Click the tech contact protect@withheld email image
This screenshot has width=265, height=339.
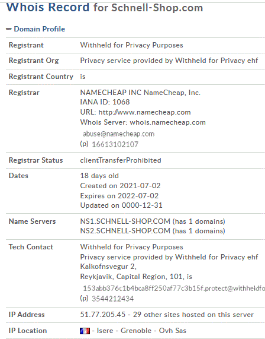point(174,289)
